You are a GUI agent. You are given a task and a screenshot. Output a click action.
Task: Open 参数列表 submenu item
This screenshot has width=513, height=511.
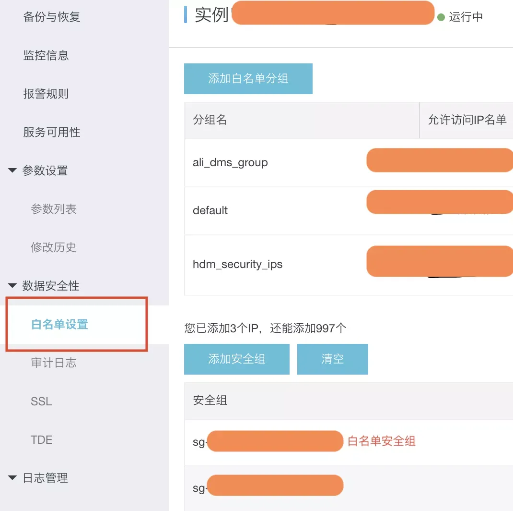54,209
